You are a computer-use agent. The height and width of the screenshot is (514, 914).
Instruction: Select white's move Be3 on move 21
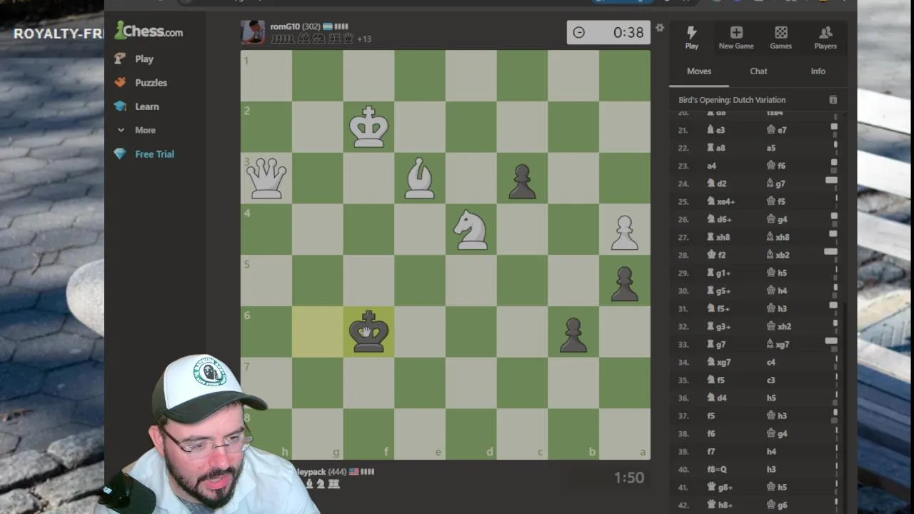click(715, 130)
